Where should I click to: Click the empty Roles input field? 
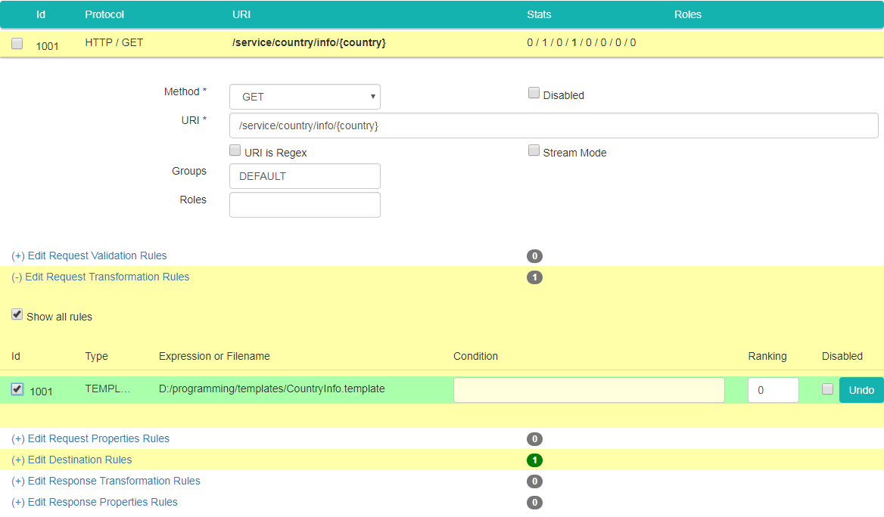point(304,205)
